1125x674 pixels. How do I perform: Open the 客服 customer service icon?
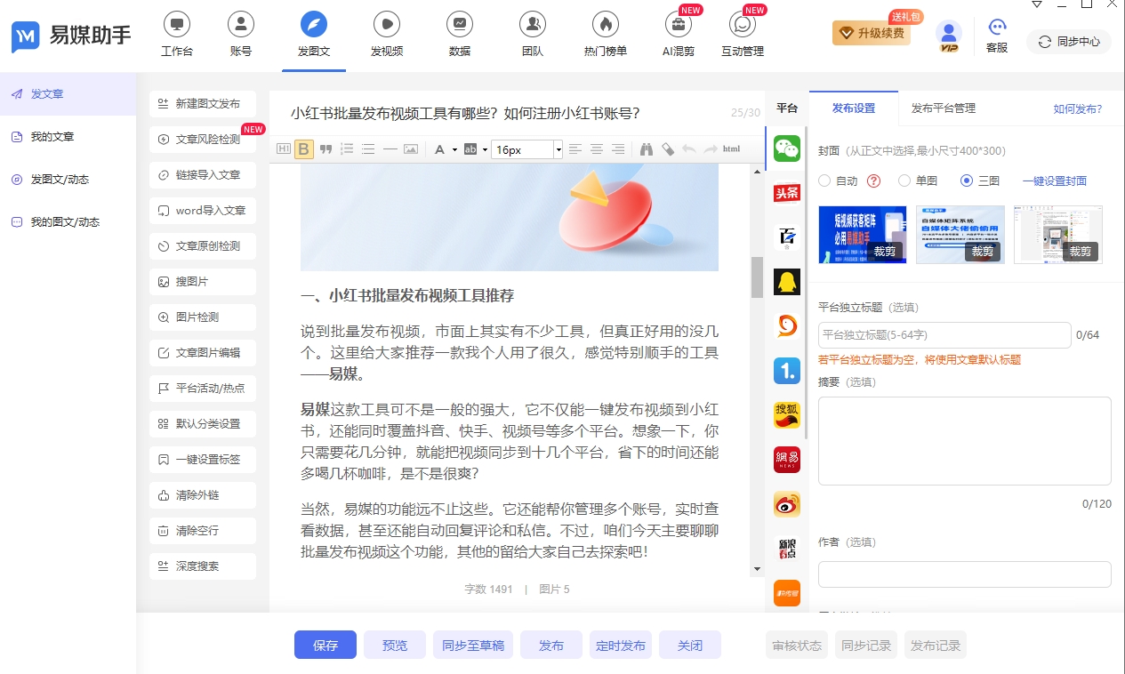point(997,36)
